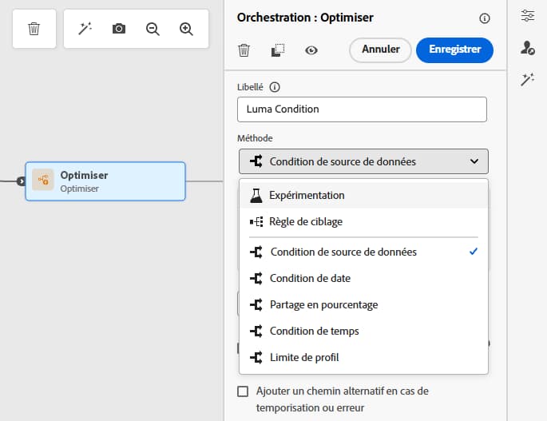Click the Règle de ciblage icon
Screen dimensions: 547x421
click(256, 221)
